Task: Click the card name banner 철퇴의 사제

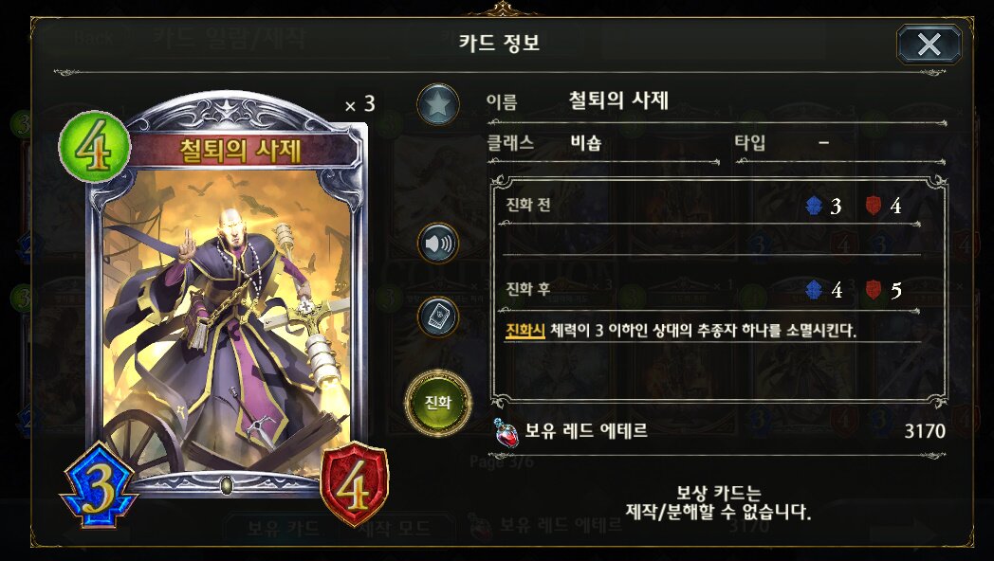Action: 240,151
